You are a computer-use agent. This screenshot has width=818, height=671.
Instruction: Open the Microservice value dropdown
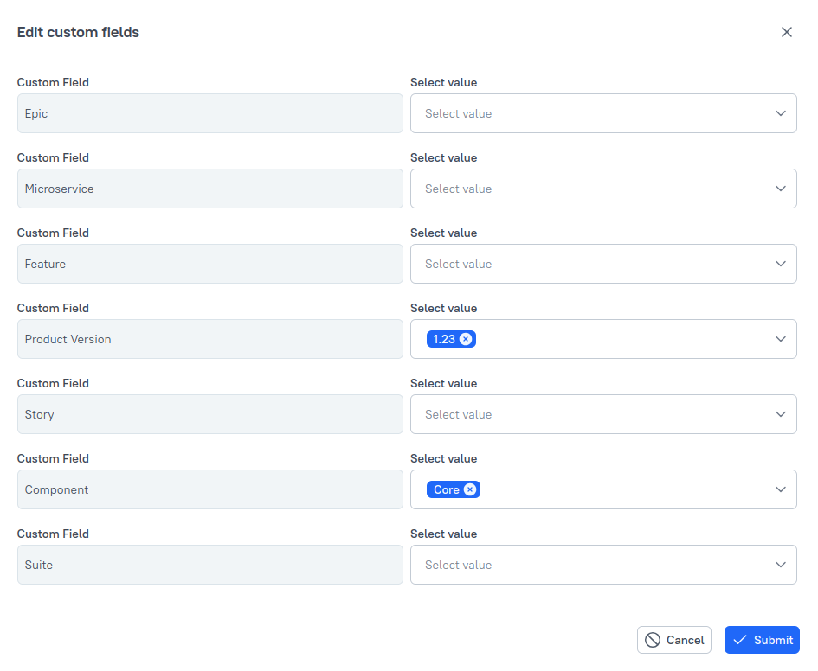pos(780,189)
